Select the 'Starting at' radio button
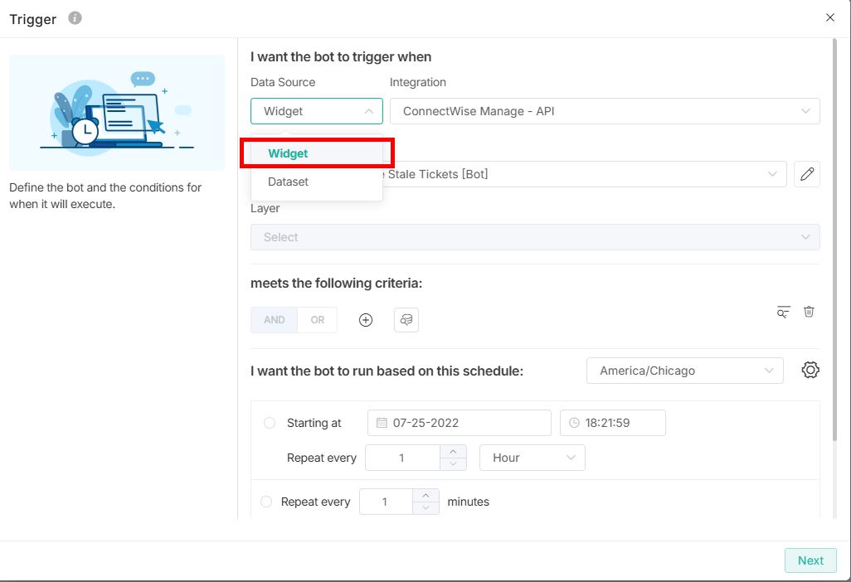 pos(270,423)
